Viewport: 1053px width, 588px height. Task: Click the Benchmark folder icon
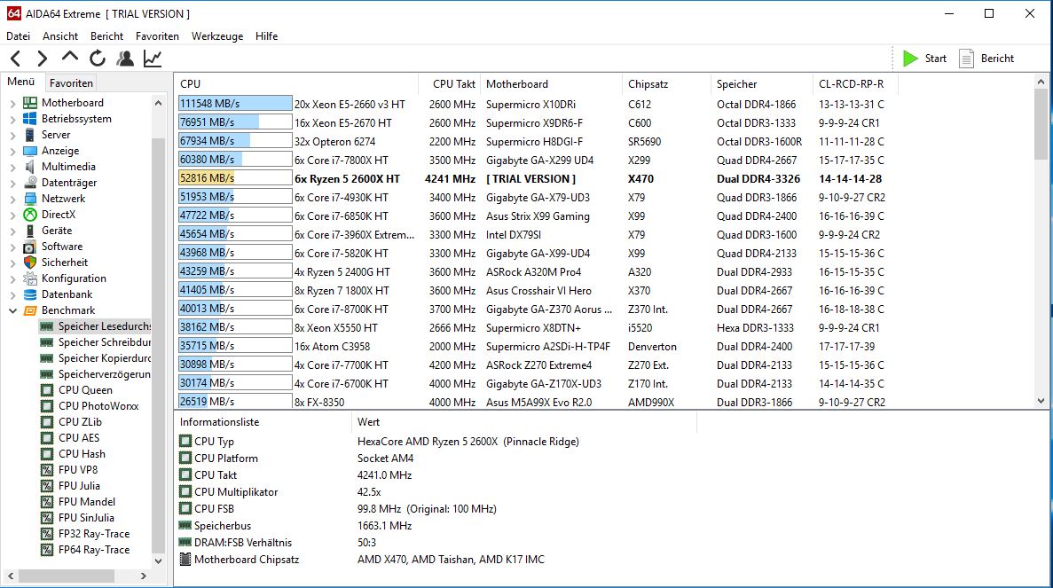click(30, 310)
